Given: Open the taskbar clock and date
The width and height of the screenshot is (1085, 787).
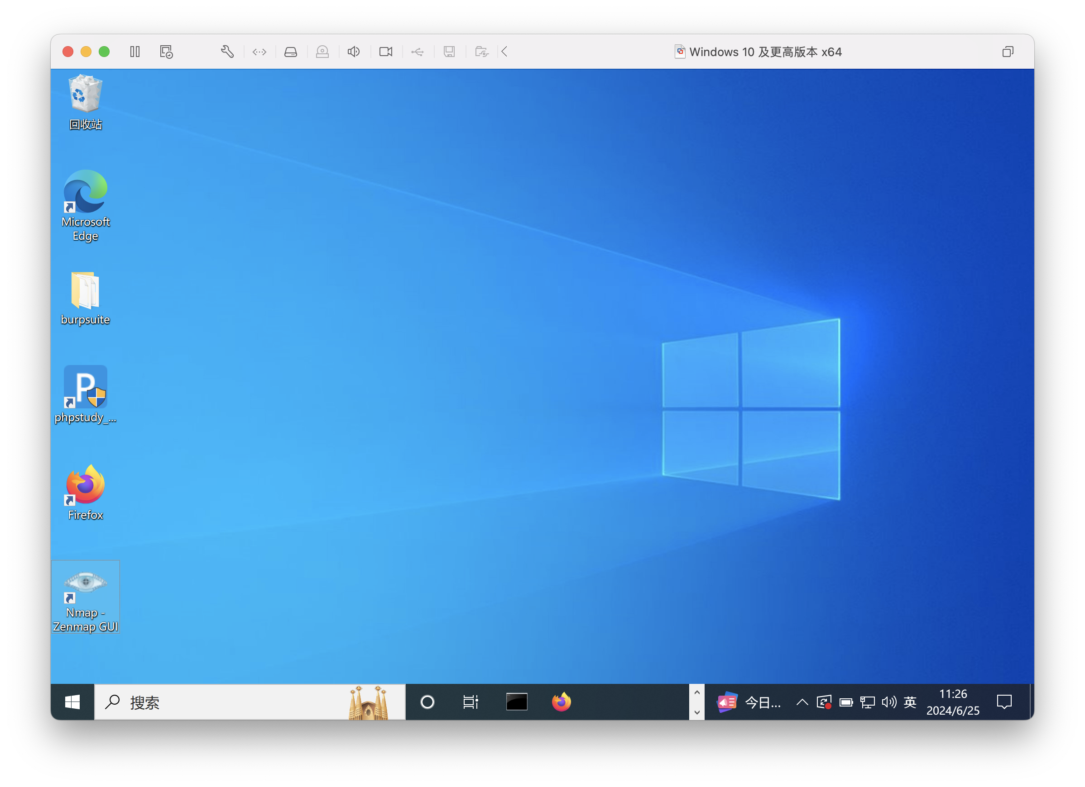Looking at the screenshot, I should [x=952, y=702].
